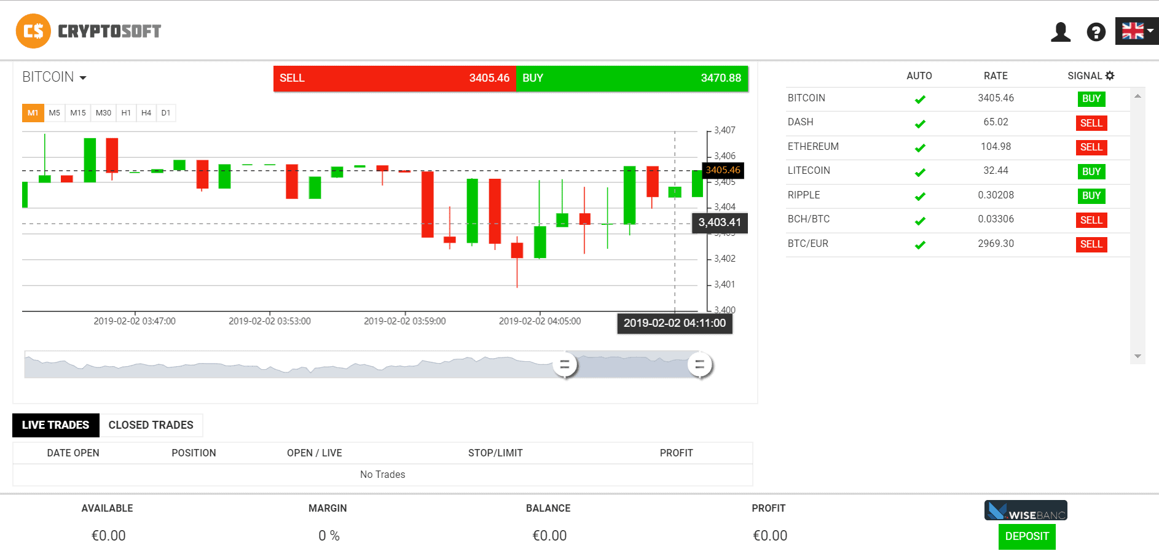Switch to the M5 timeframe
Viewport: 1159px width, 551px height.
pos(55,113)
